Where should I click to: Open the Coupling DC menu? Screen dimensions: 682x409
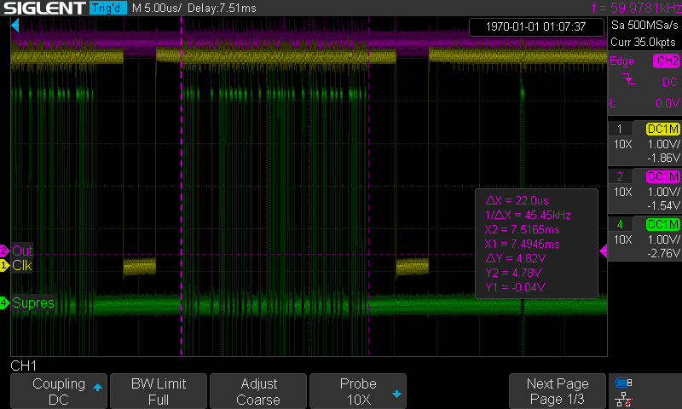point(58,391)
